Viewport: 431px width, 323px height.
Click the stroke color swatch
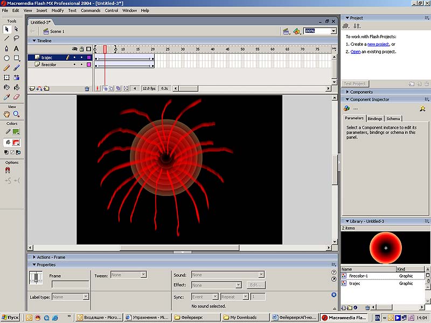(x=16, y=131)
